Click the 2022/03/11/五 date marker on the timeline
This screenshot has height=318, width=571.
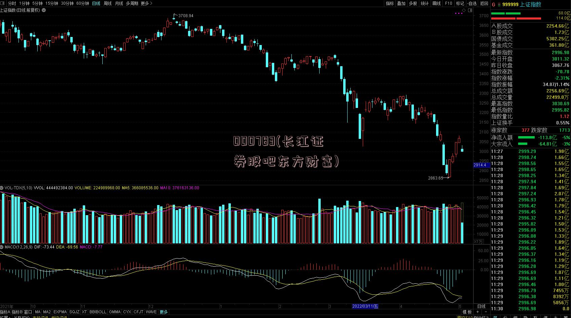point(365,306)
